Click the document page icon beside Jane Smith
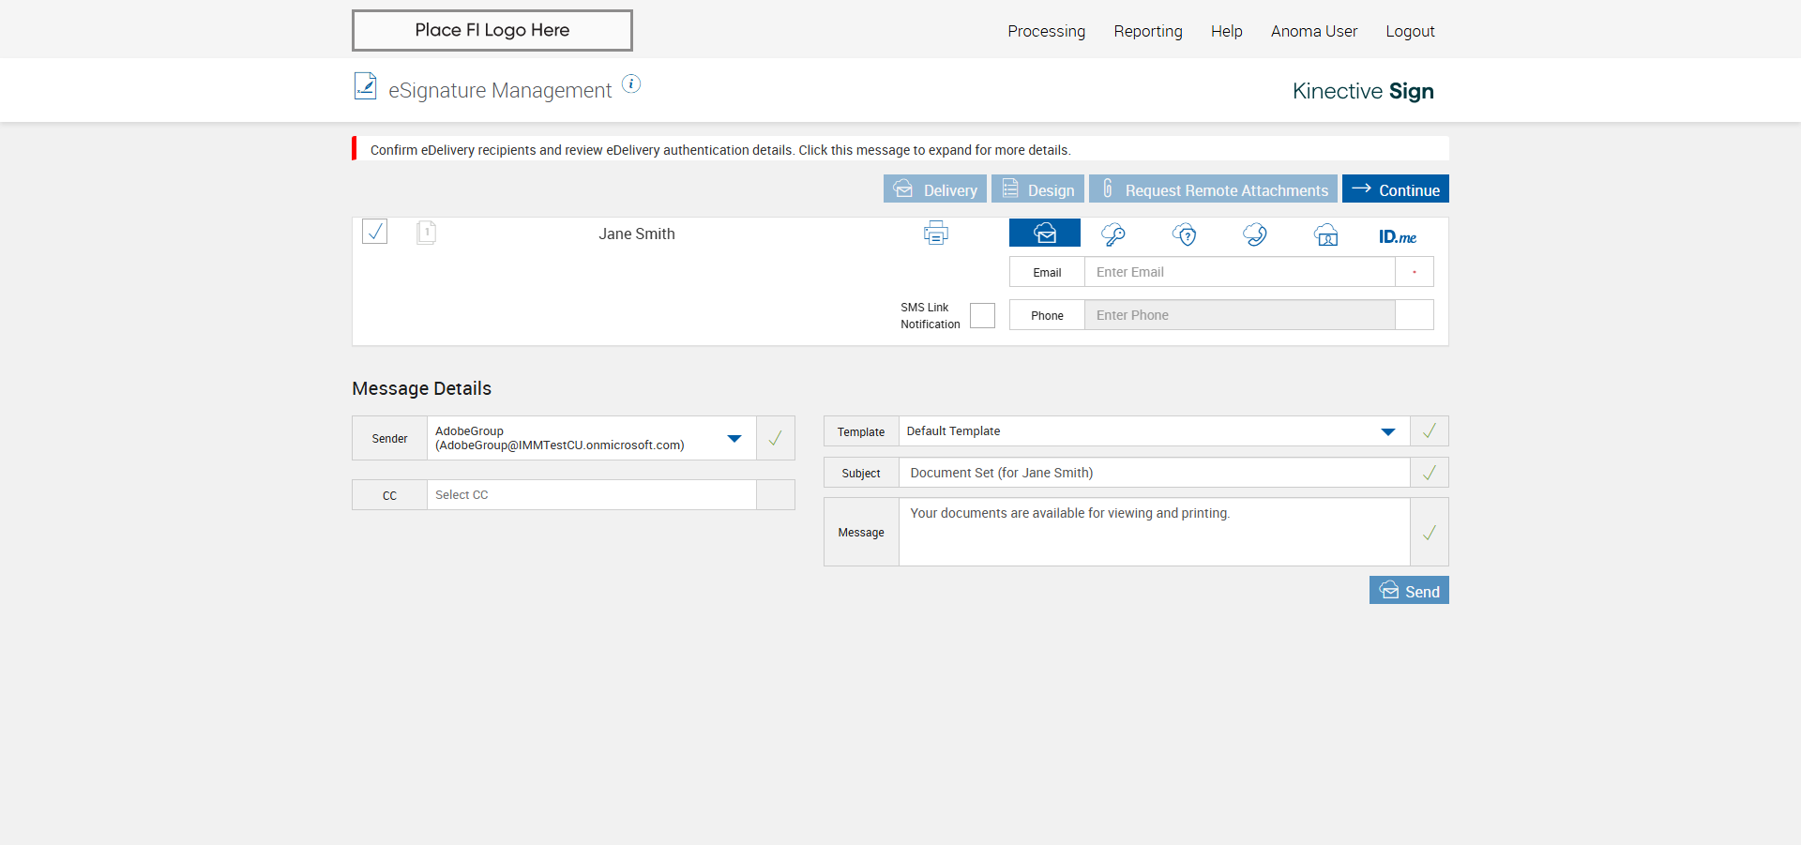 tap(426, 233)
